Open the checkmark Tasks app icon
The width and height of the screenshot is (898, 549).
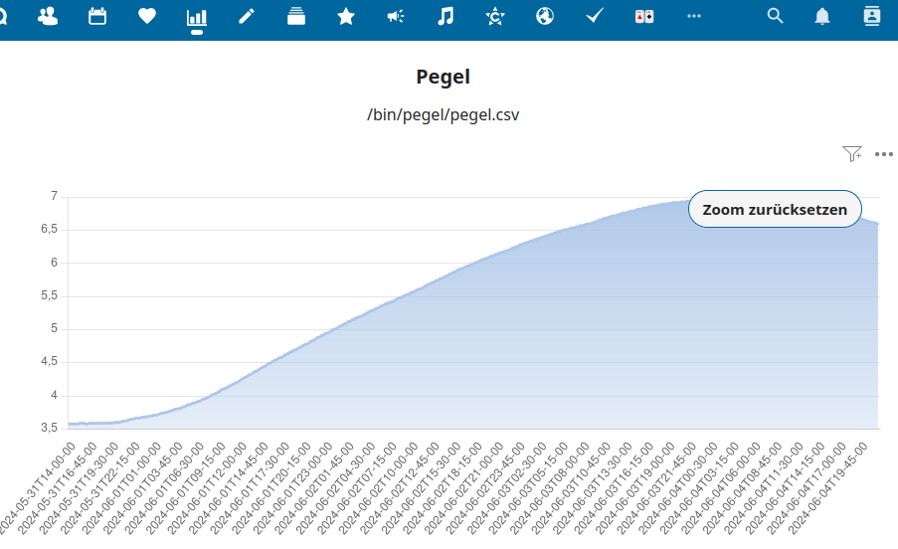(595, 16)
